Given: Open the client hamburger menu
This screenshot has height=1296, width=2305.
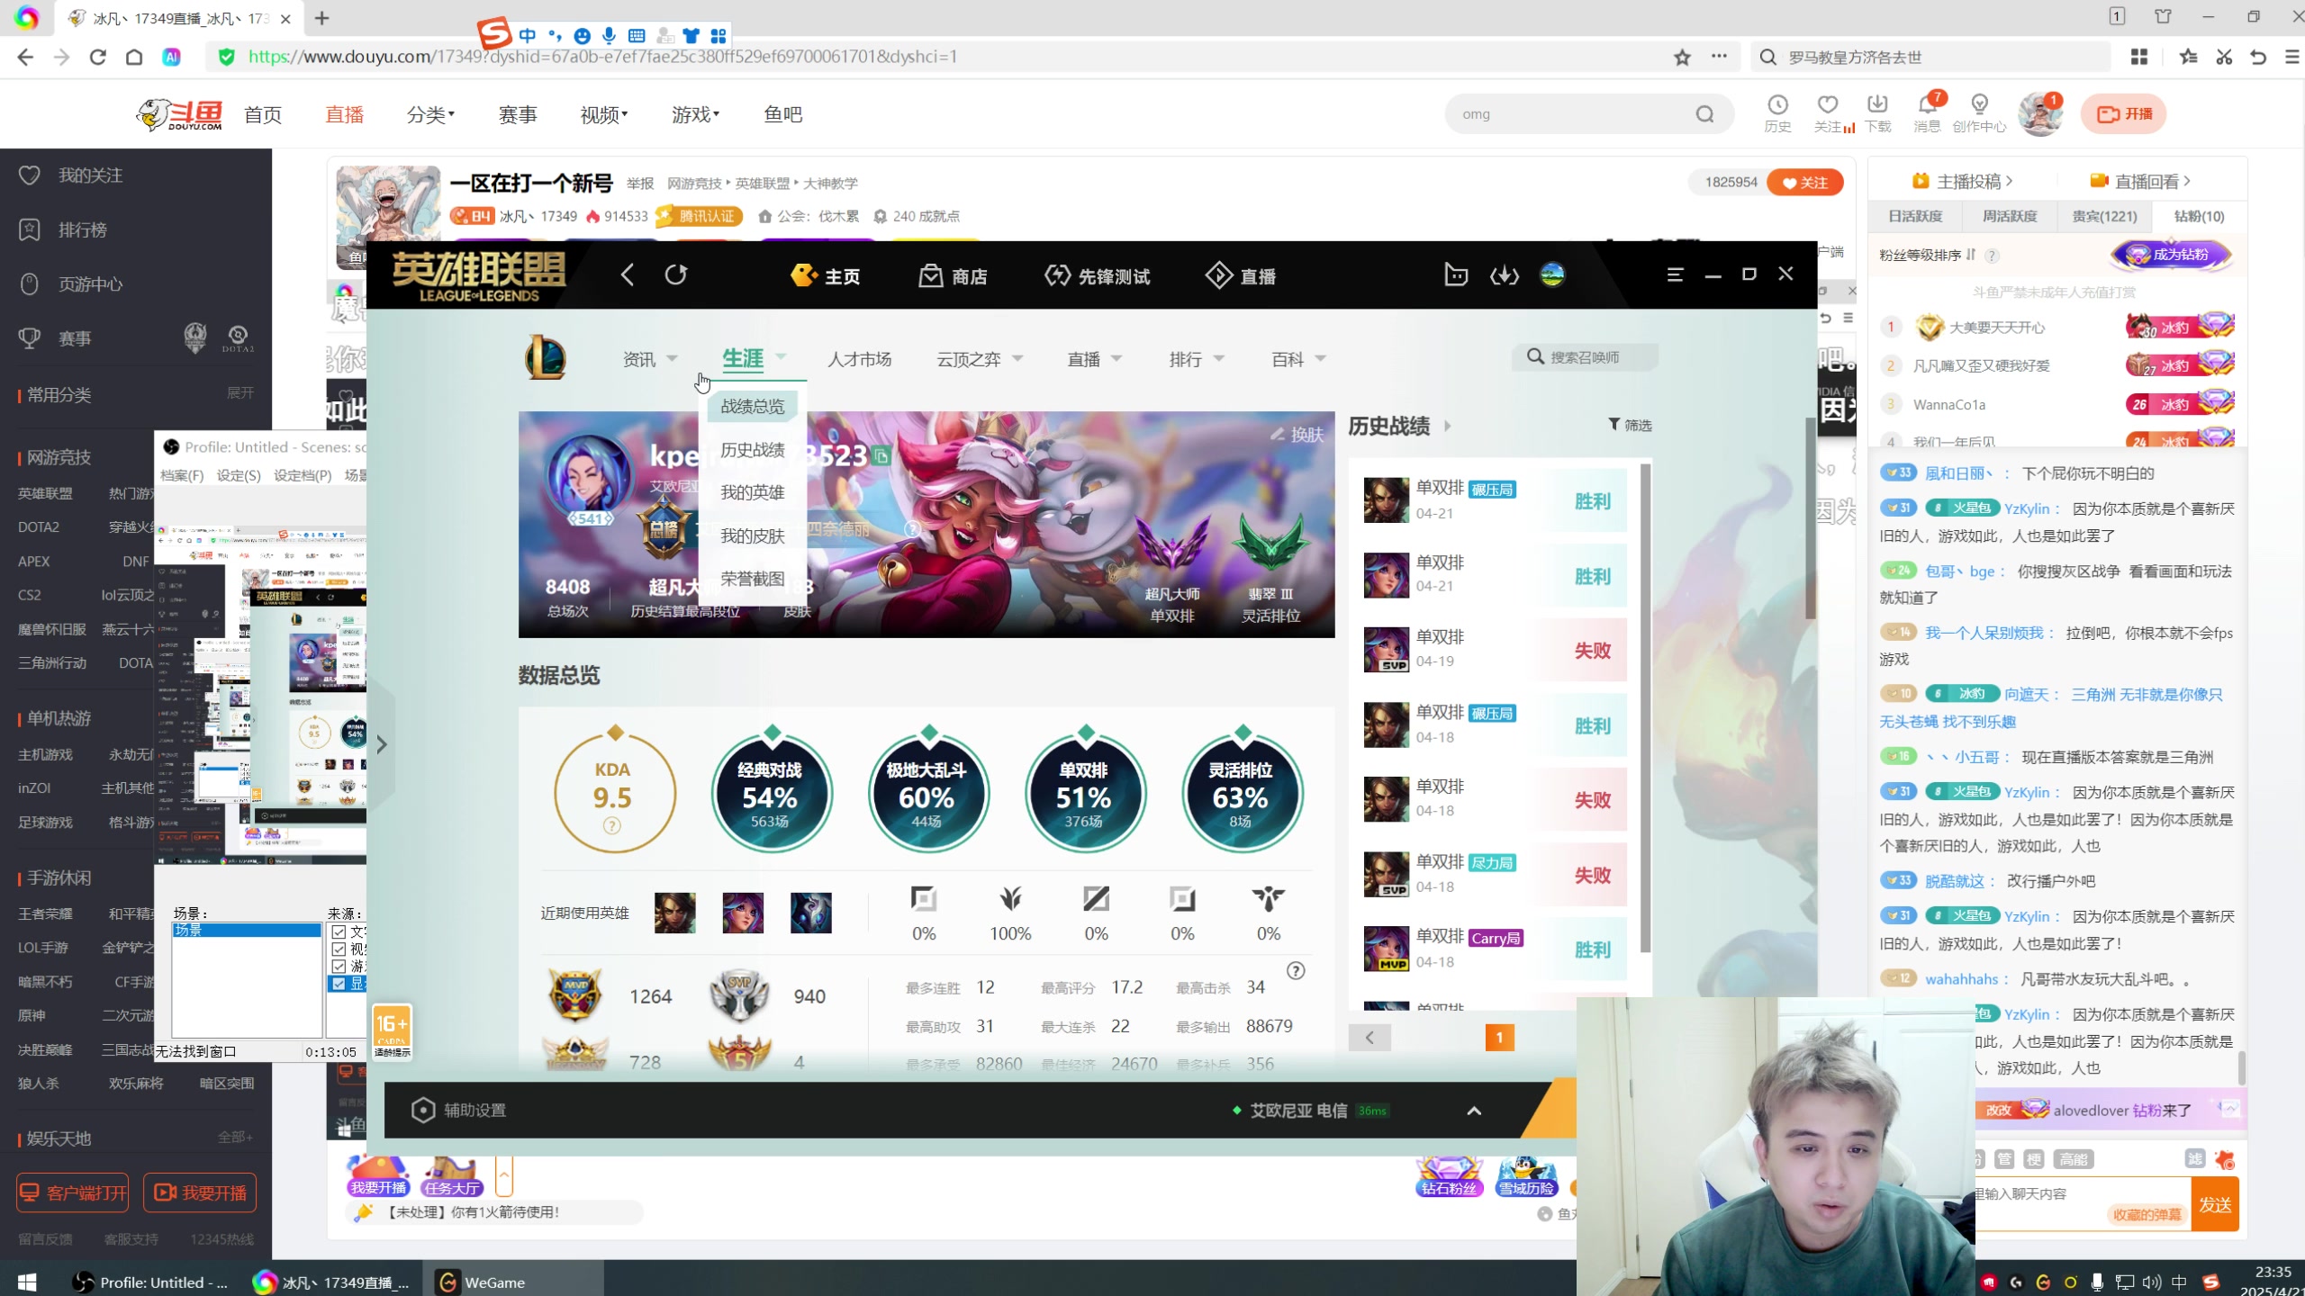Looking at the screenshot, I should pyautogui.click(x=1675, y=274).
